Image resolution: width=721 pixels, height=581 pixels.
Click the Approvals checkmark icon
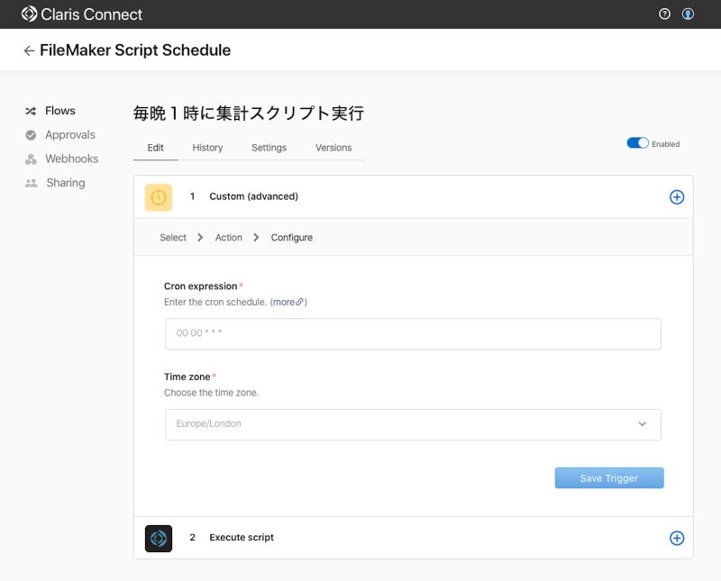31,135
